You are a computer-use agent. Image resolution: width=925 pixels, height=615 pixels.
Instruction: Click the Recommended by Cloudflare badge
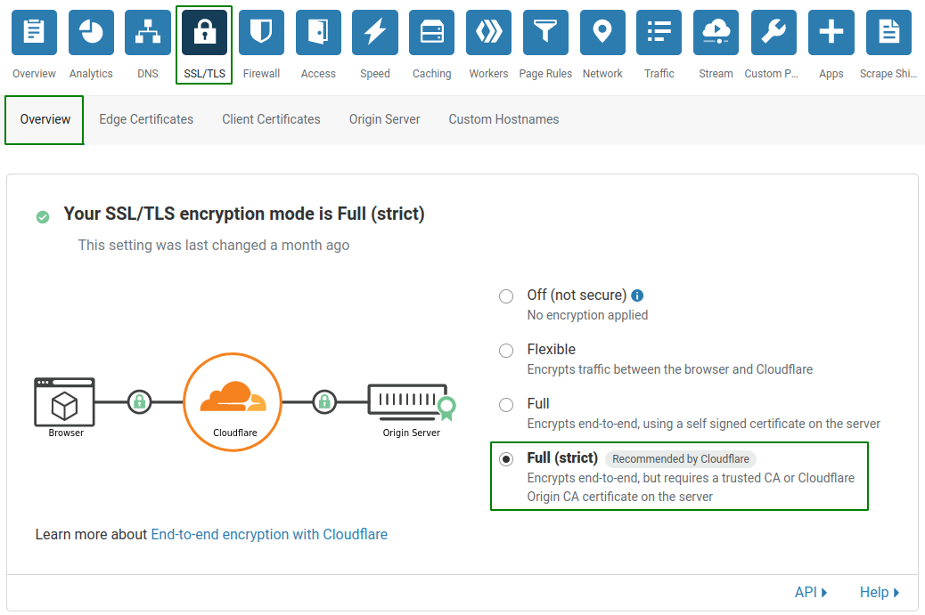tap(681, 459)
